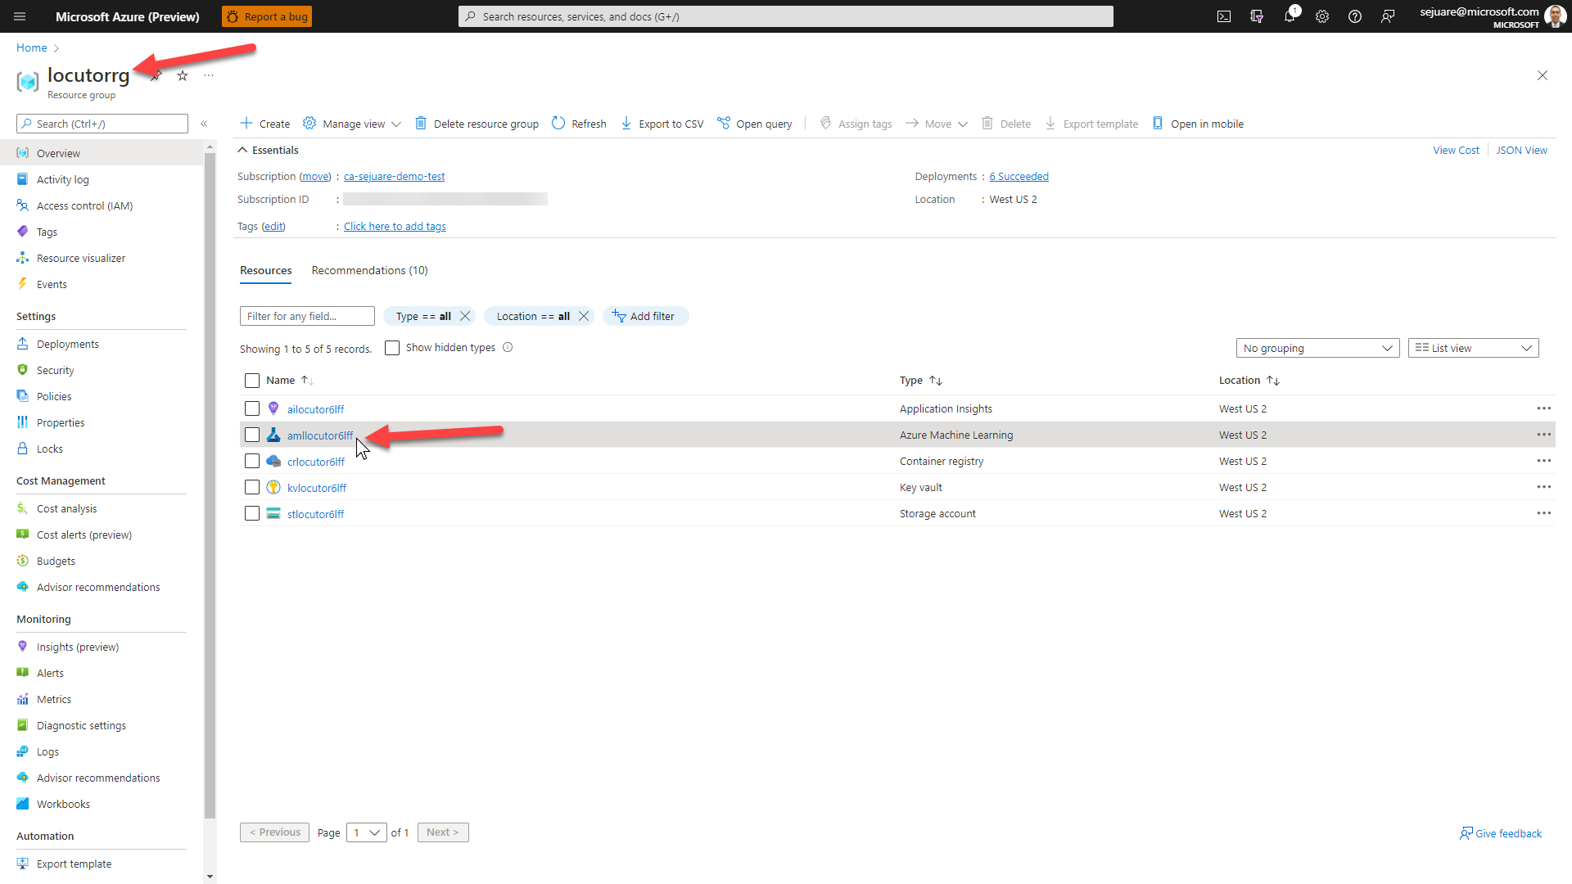Open more options ellipsis beside locutorrg title
The height and width of the screenshot is (884, 1572).
click(x=209, y=75)
